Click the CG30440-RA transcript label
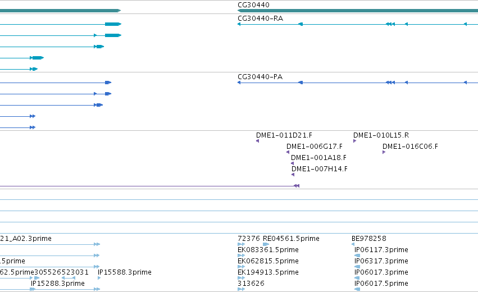This screenshot has width=478, height=292. point(260,19)
